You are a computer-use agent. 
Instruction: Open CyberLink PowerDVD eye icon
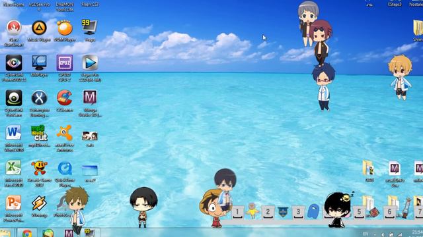(14, 63)
